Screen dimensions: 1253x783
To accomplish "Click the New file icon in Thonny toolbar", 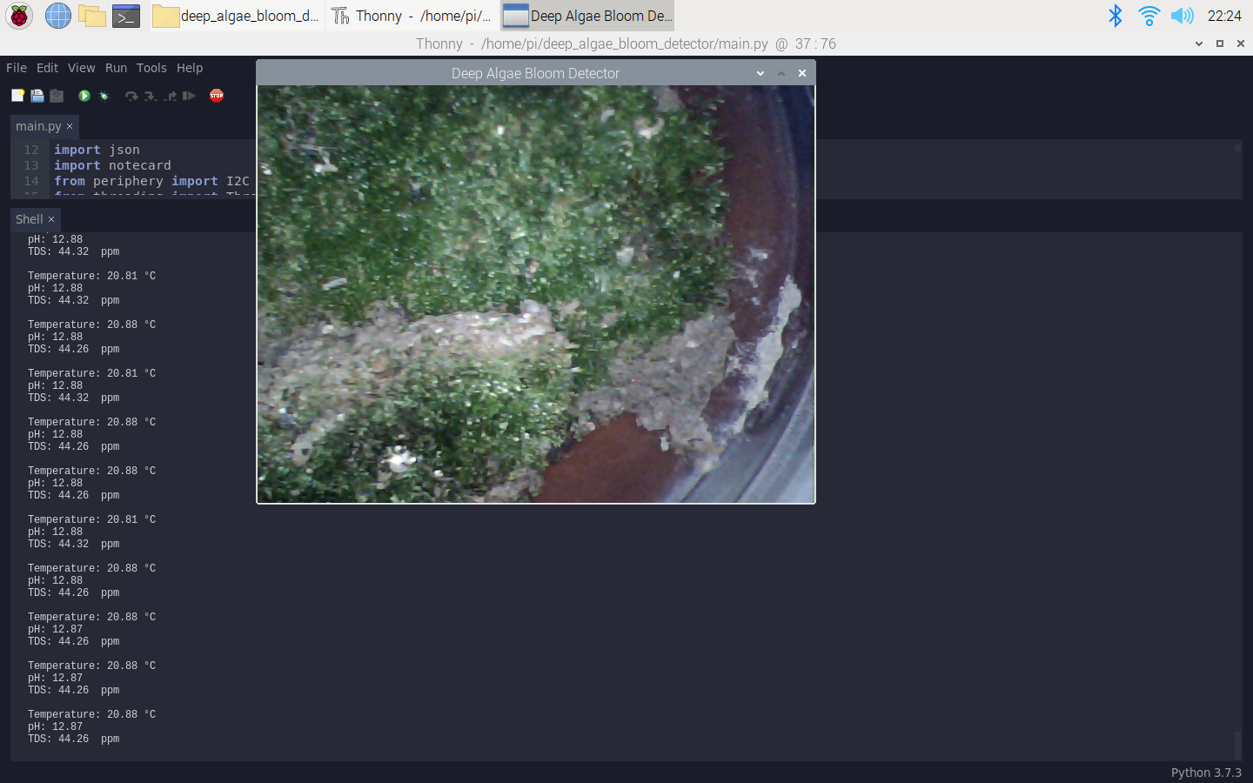I will [x=17, y=96].
